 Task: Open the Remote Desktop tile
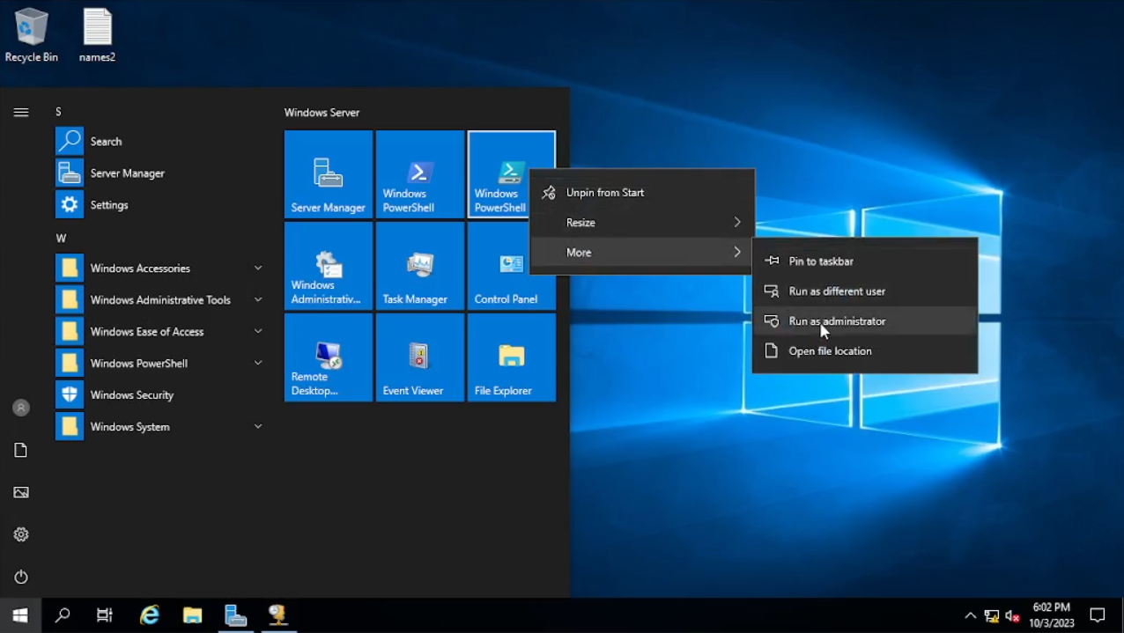(x=328, y=357)
